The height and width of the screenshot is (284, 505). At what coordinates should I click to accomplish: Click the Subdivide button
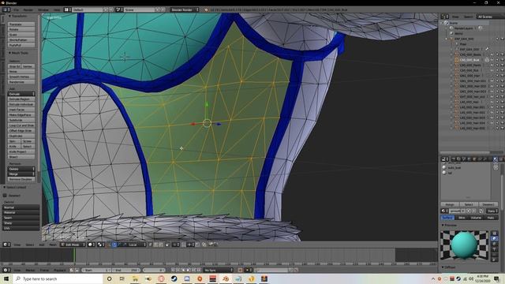(21, 120)
